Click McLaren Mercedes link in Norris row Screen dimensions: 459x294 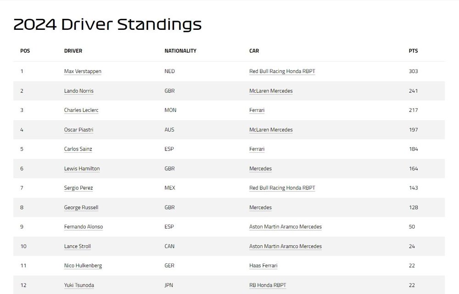click(x=271, y=91)
